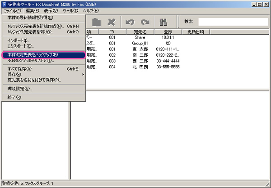
Task: Sort list by 宛先名 column header
Action: (x=140, y=32)
